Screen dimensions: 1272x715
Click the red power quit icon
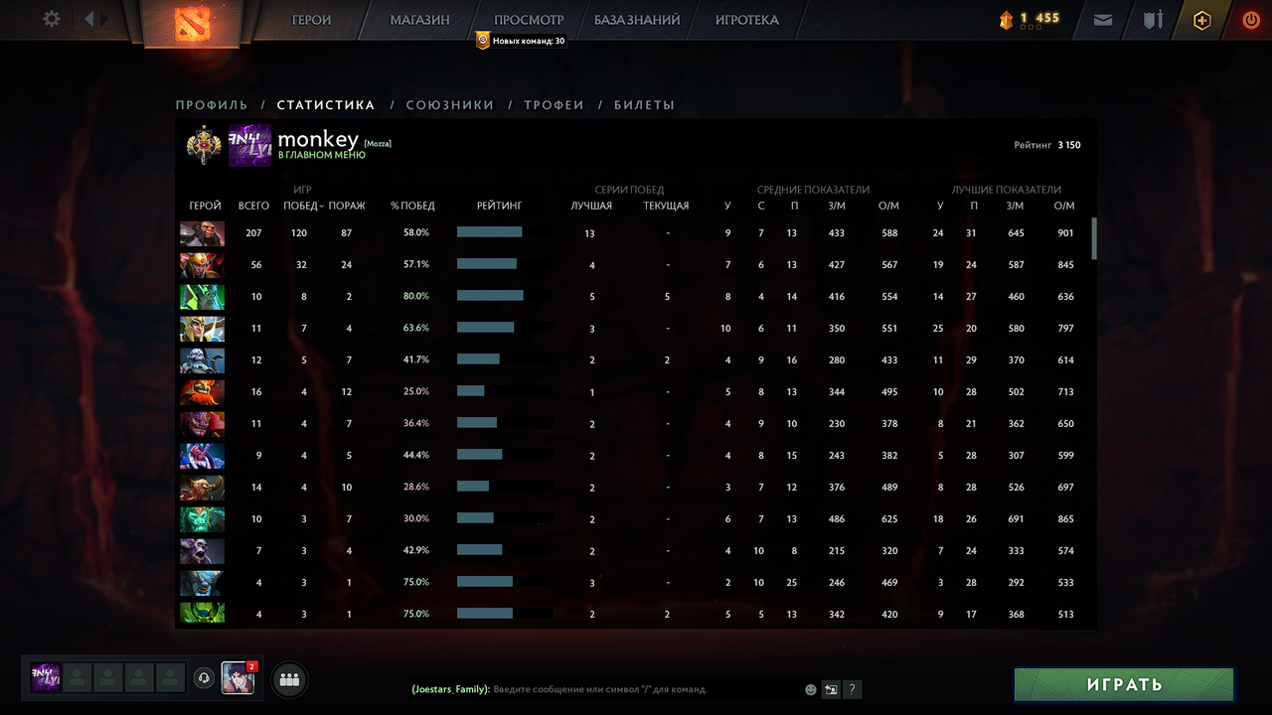(1251, 20)
